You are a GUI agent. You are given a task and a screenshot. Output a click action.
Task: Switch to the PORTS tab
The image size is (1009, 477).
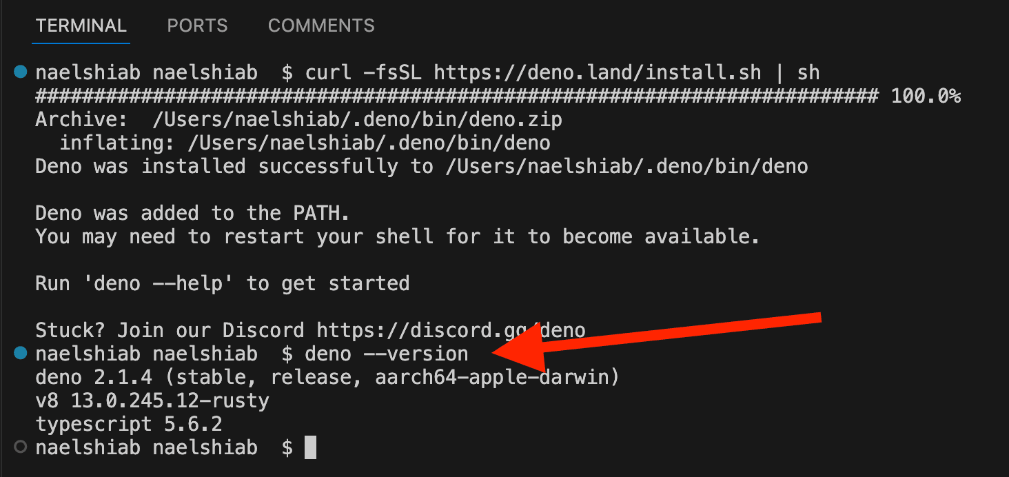click(197, 26)
